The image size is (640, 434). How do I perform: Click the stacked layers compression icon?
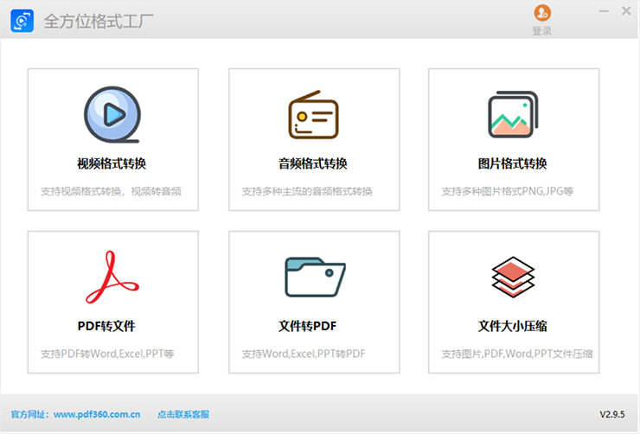pyautogui.click(x=513, y=277)
